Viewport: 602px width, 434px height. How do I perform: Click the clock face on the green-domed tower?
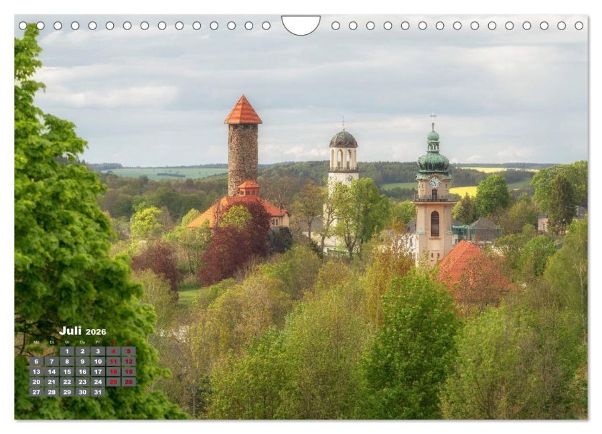click(434, 182)
